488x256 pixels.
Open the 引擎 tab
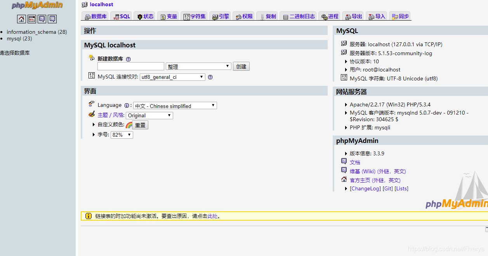[221, 16]
